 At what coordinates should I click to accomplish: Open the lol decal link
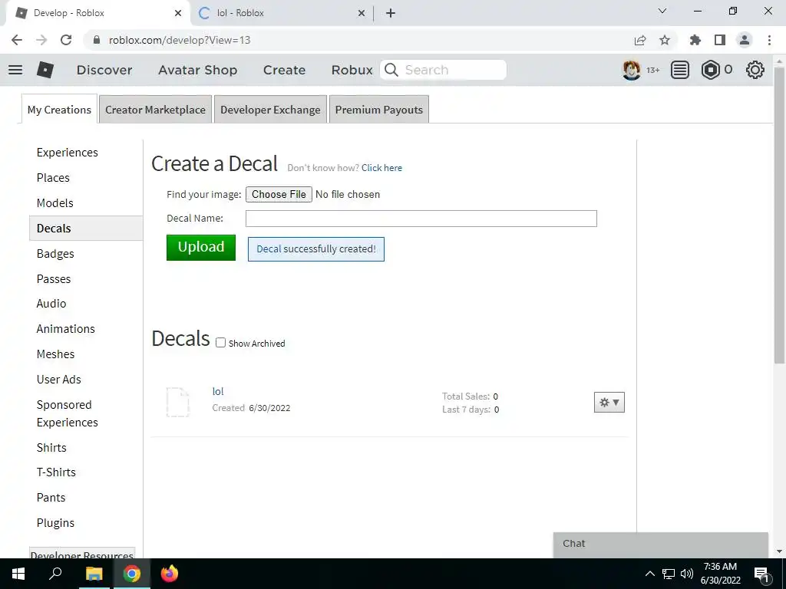(217, 391)
